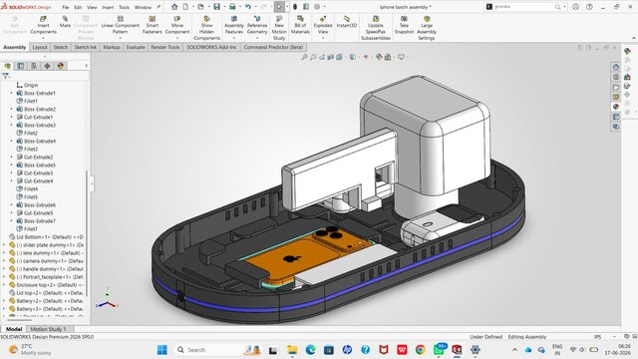Click Smart Fasteners icon
638x359 pixels.
pos(153,25)
